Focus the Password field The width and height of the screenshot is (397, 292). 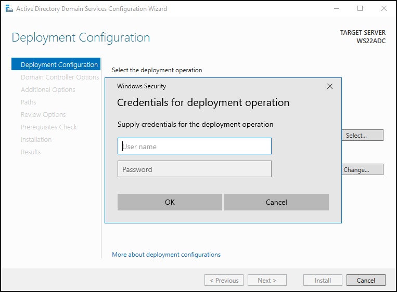coord(195,169)
